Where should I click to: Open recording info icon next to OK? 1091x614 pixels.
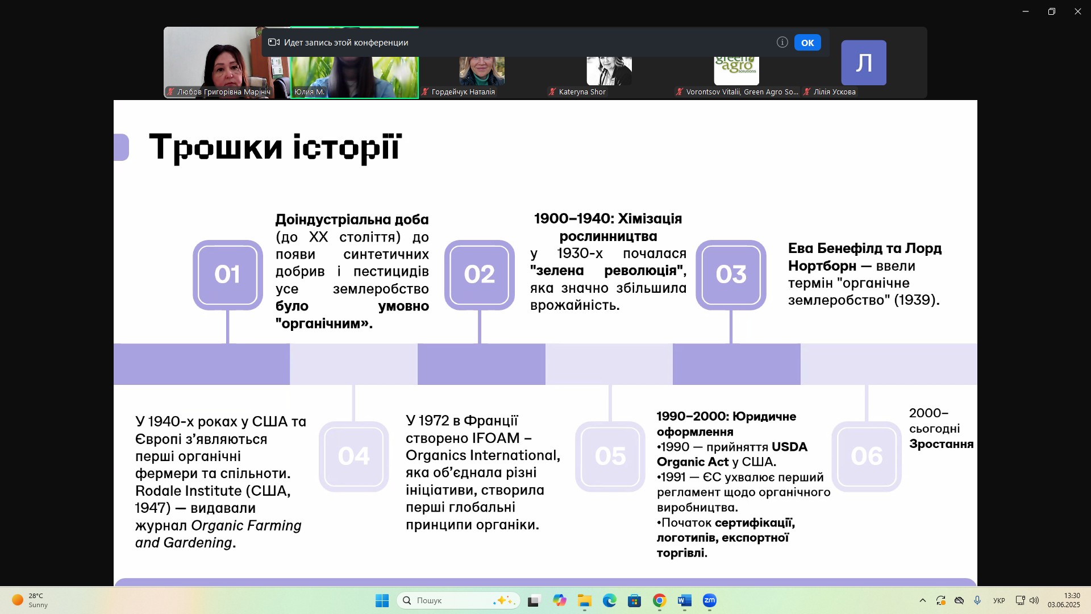point(782,42)
